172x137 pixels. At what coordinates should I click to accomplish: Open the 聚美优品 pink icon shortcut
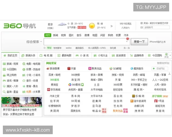click(90, 68)
